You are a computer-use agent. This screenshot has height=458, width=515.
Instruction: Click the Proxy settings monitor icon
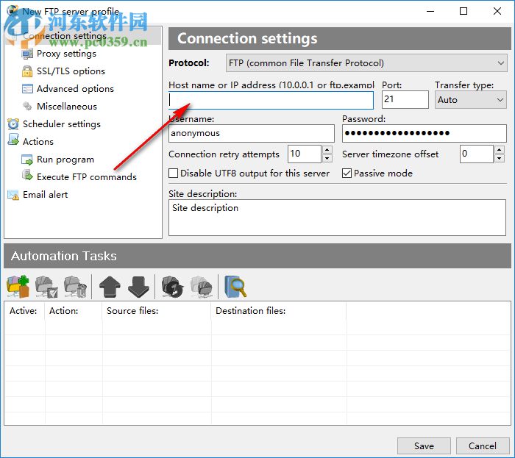coord(27,54)
